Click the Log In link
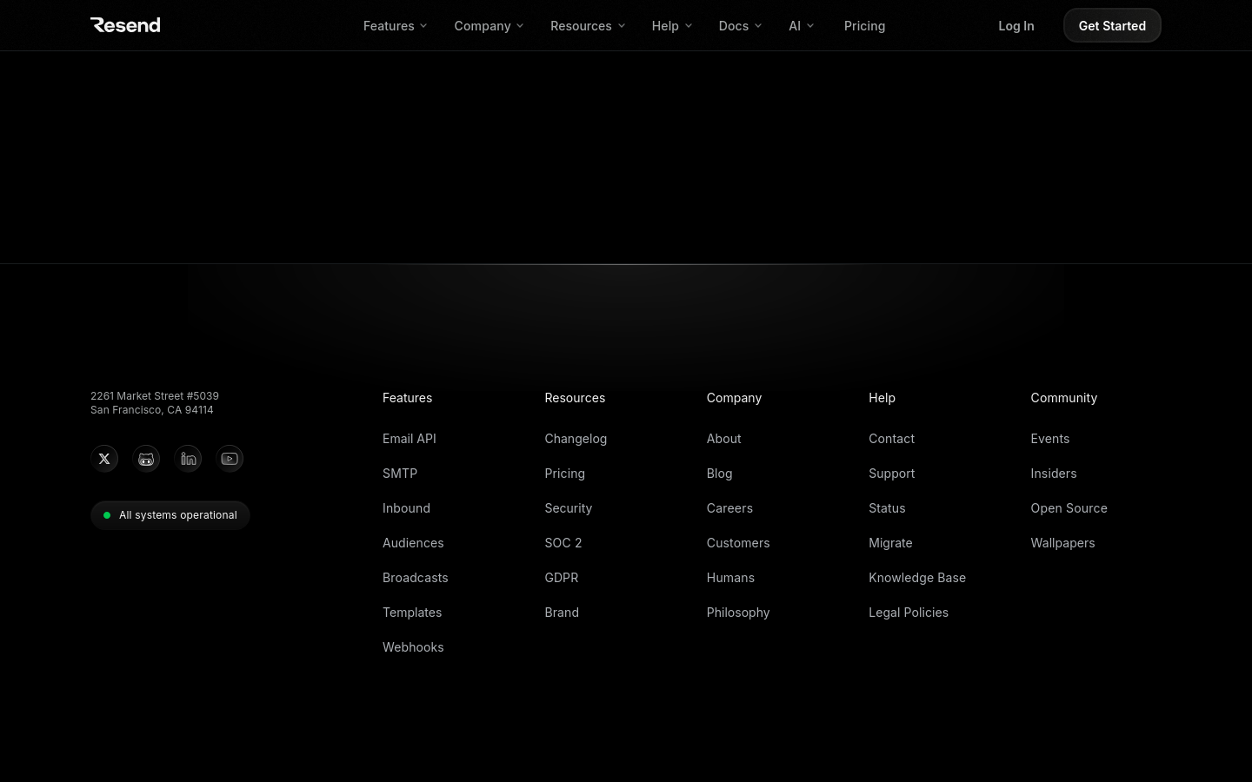The width and height of the screenshot is (1252, 782). [x=1016, y=26]
